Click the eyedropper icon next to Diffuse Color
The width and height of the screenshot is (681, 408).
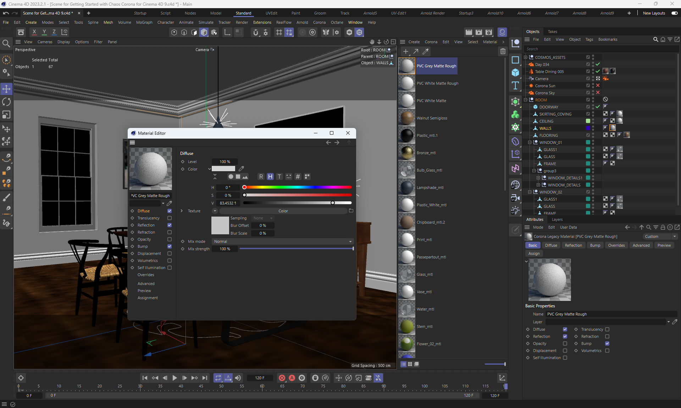[241, 169]
